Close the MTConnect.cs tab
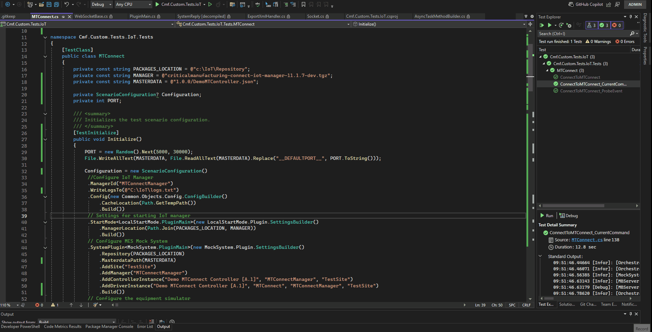This screenshot has height=332, width=652. pos(69,17)
